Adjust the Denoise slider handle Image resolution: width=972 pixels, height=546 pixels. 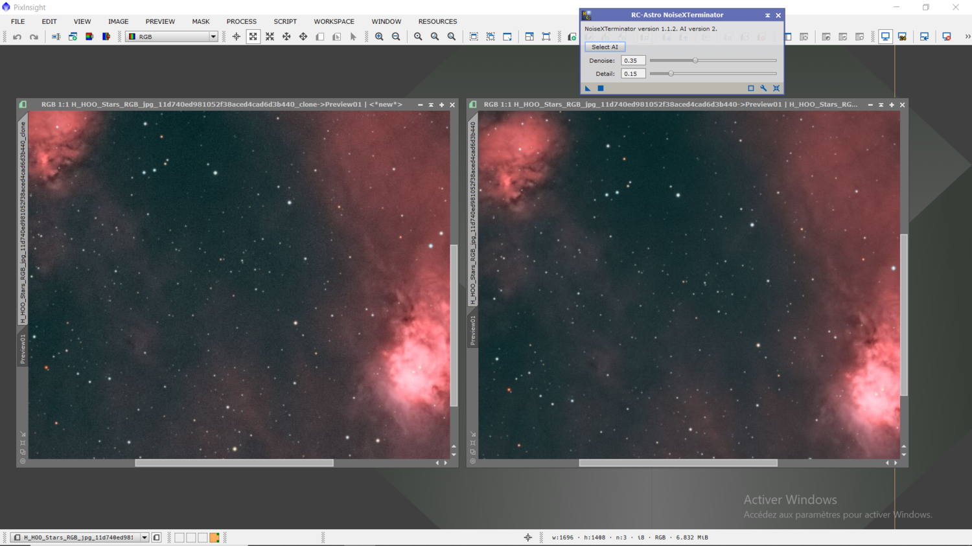tap(695, 61)
